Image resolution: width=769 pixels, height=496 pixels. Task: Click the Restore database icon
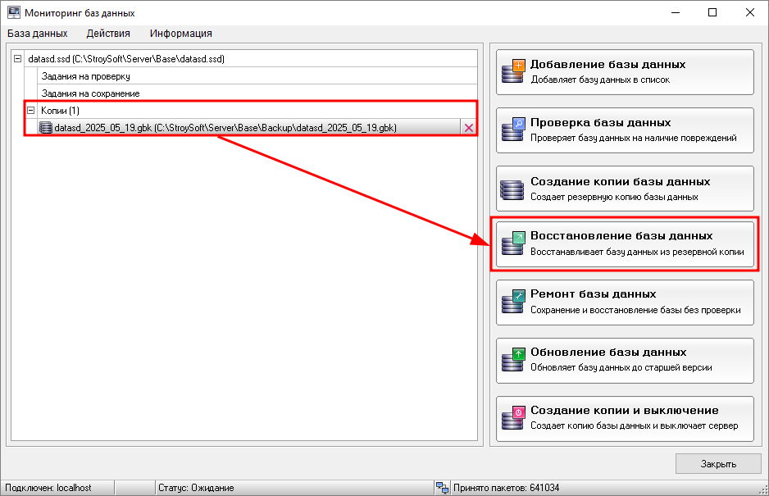click(512, 243)
